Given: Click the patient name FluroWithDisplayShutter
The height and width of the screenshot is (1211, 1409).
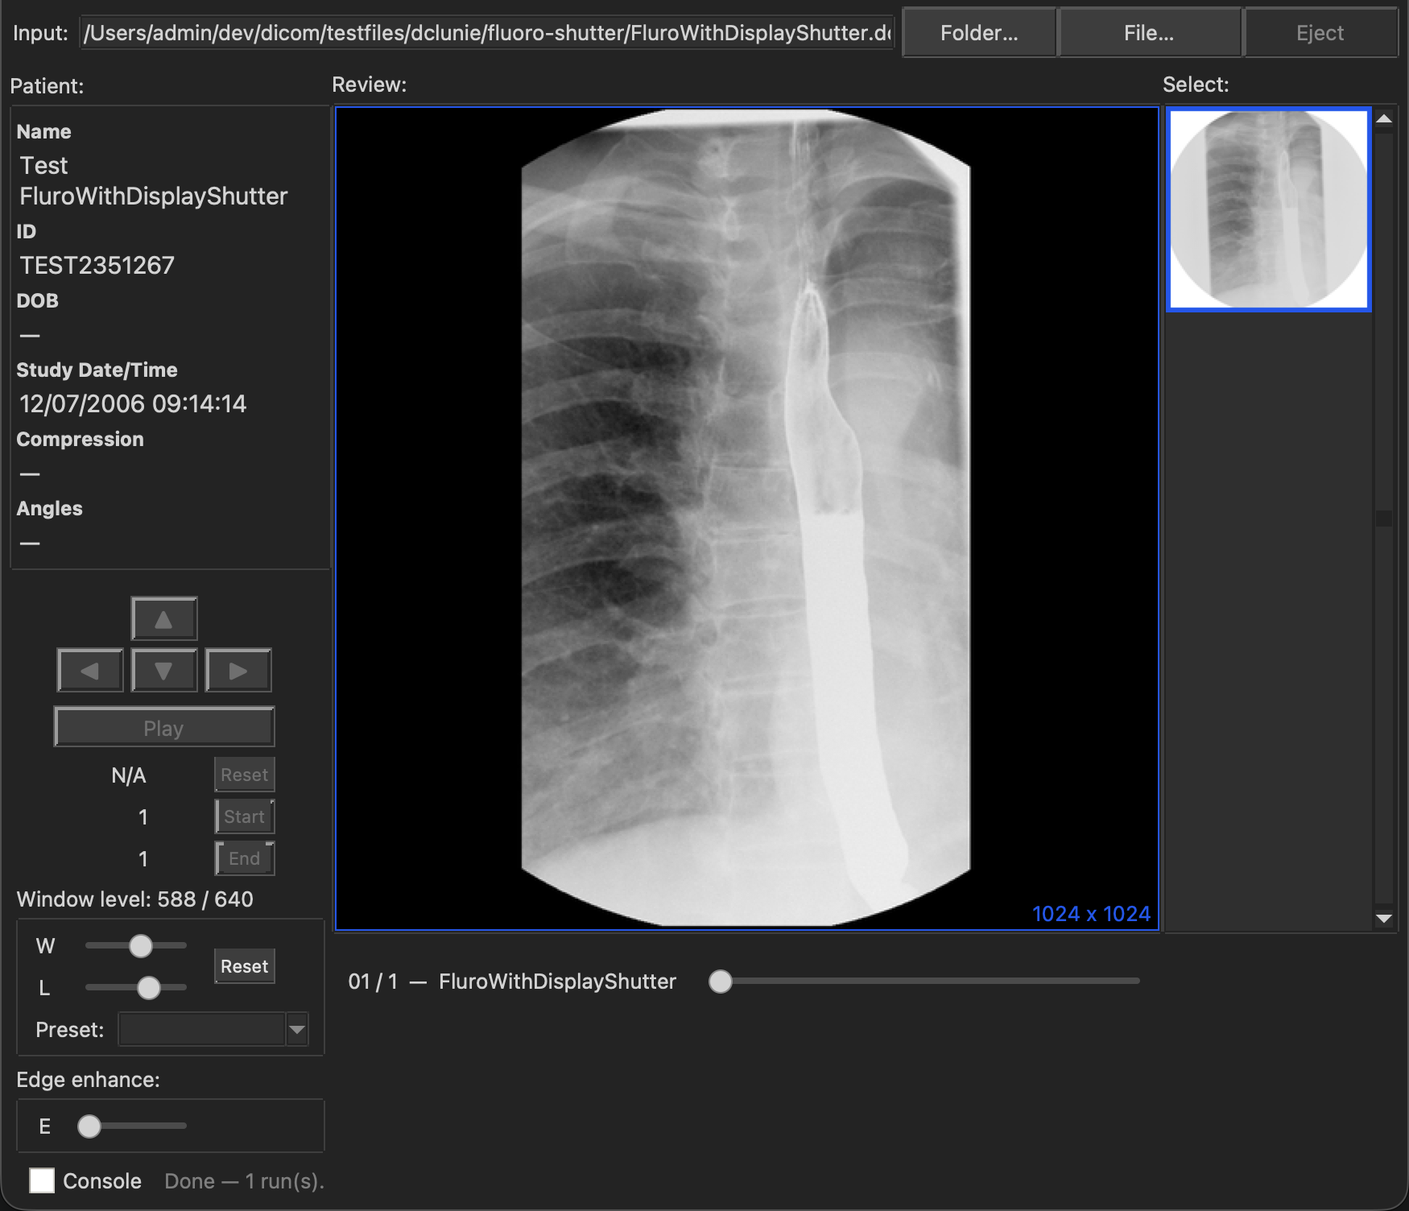Looking at the screenshot, I should coord(154,196).
